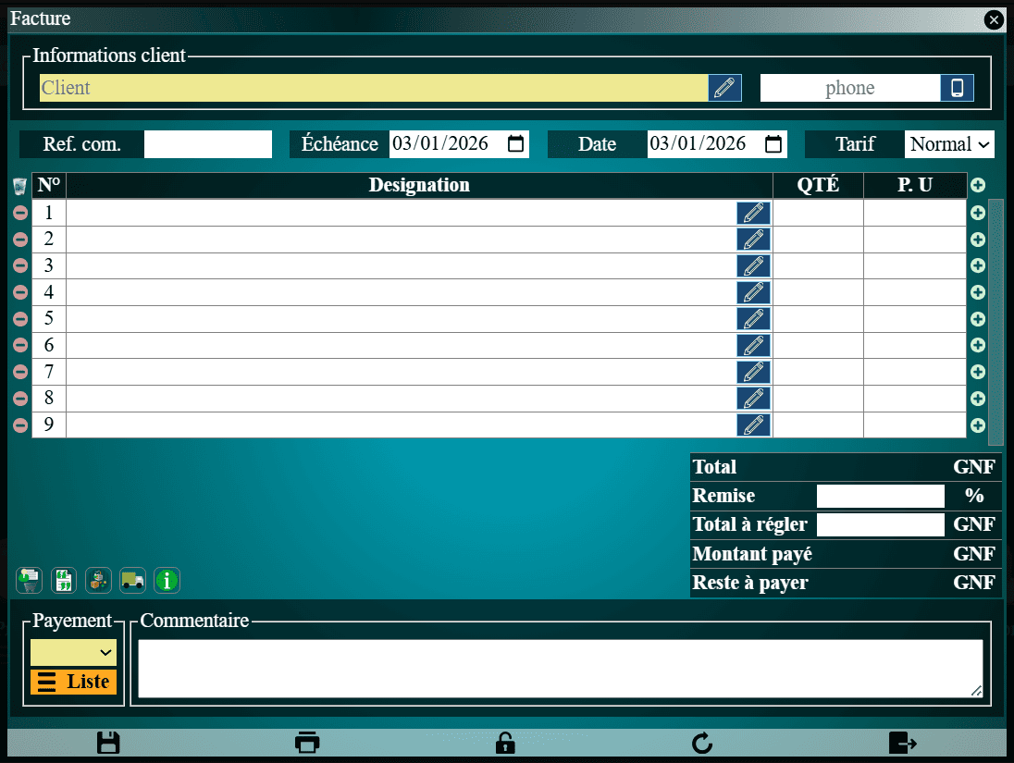This screenshot has width=1014, height=763.
Task: Click the delivery truck icon
Action: tap(132, 580)
